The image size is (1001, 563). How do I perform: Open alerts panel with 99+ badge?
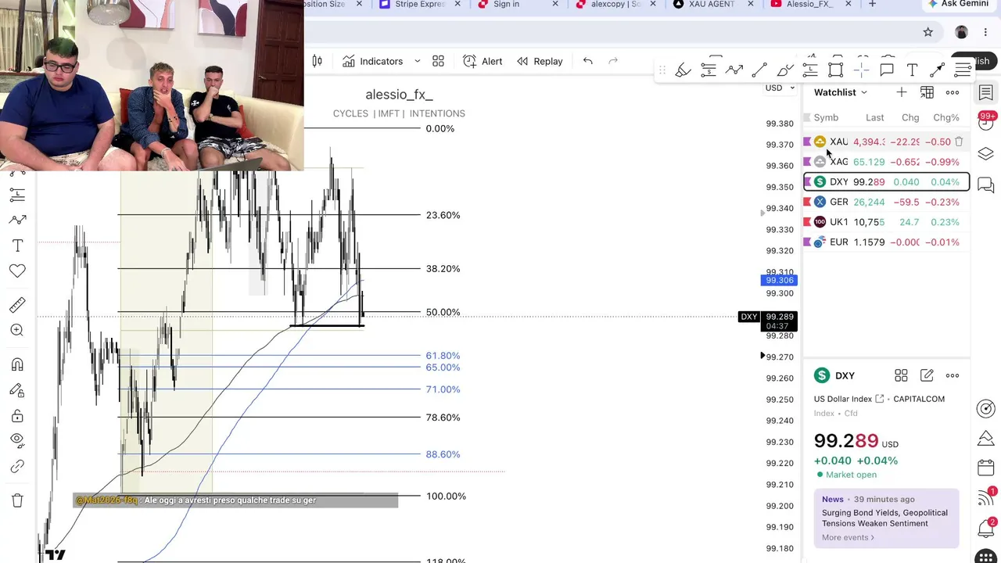click(x=985, y=121)
